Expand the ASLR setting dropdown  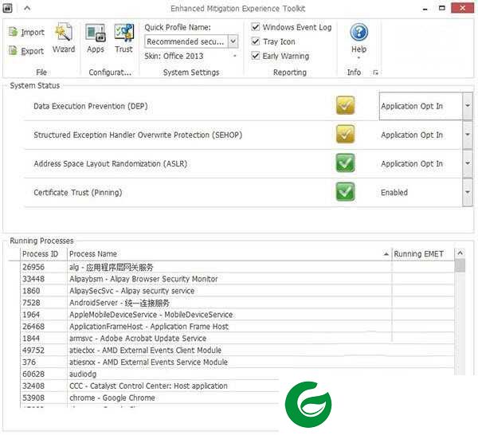(x=468, y=163)
